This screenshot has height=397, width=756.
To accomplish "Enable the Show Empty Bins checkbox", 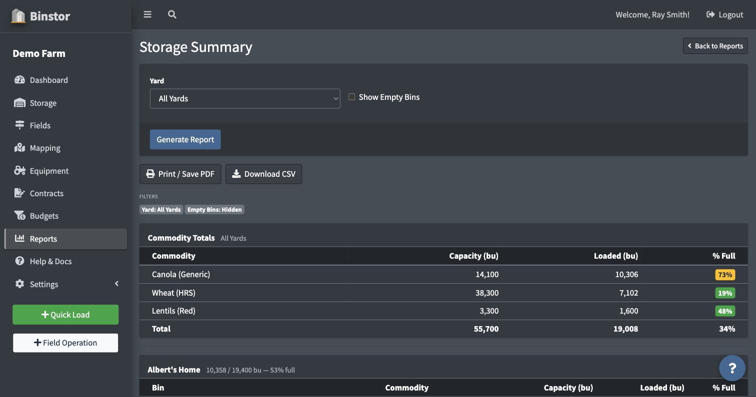I will click(x=352, y=97).
